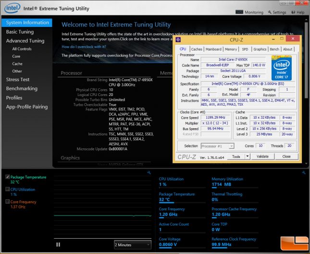Open the 2 Minutes time range dropdown
This screenshot has width=310, height=254.
(x=133, y=245)
